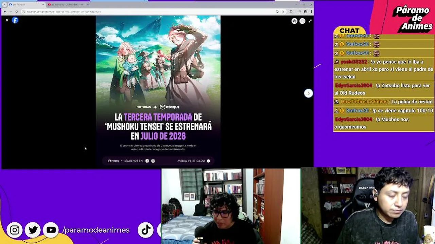Viewport: 435px width, 244px height.
Task: Bookmark this page with the star
Action: (282, 12)
